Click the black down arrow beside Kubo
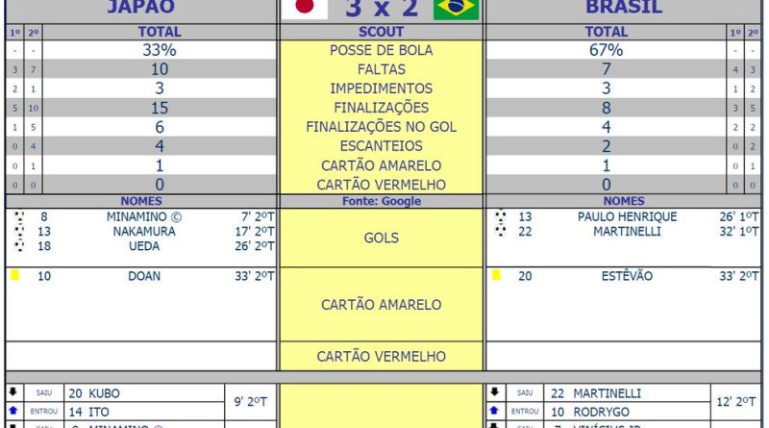Image resolution: width=769 pixels, height=428 pixels. point(12,392)
